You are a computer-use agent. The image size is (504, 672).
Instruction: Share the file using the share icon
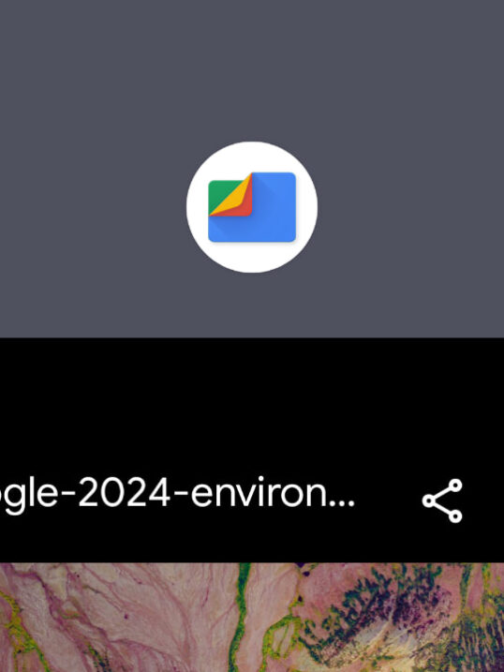click(442, 500)
